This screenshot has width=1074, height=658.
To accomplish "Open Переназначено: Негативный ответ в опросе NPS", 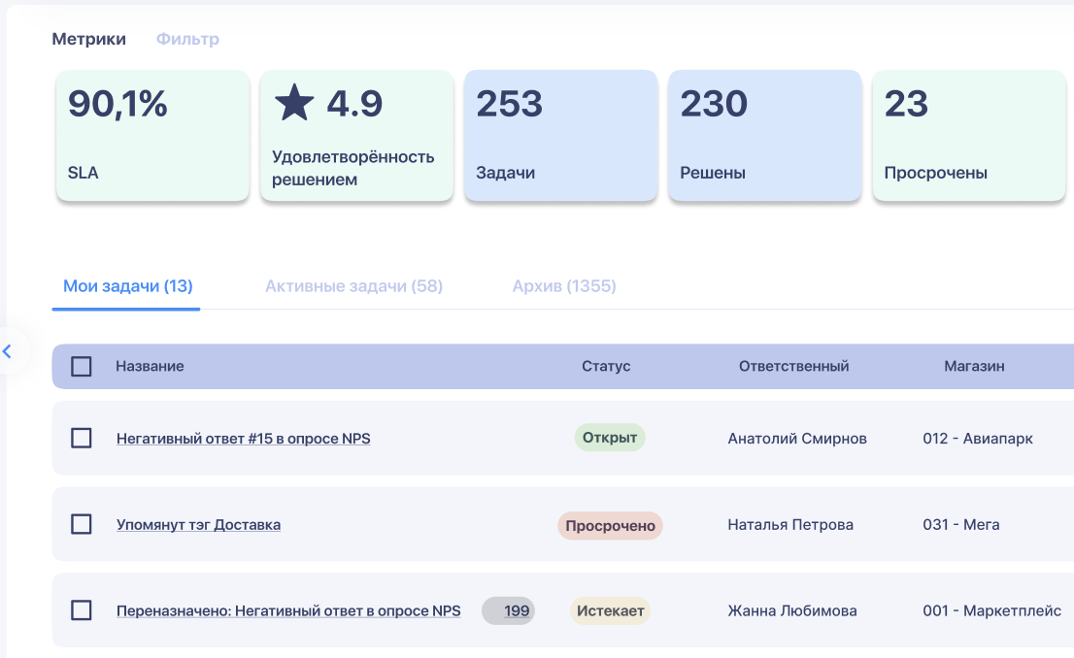I will (x=288, y=611).
